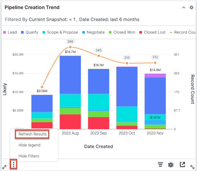197x171 pixels.
Task: Choose Hide legend menu option
Action: tap(29, 145)
